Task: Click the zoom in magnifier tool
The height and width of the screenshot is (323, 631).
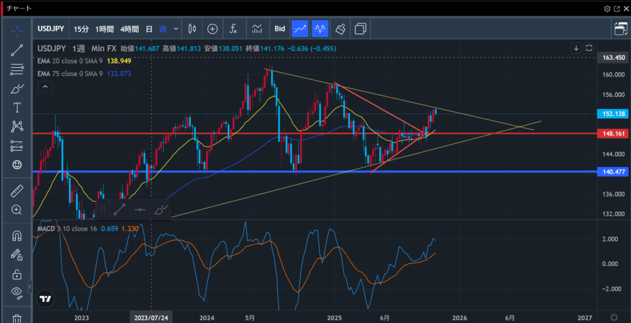Action: [17, 210]
